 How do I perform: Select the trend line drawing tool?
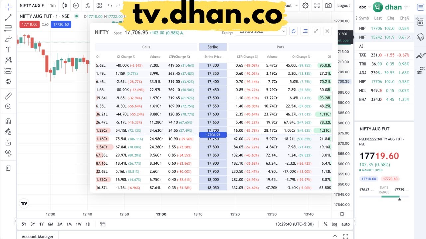coord(8,18)
